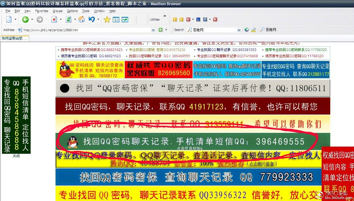354x201 pixels.
Task: Show the sidebar list panel icon
Action: pos(116,20)
